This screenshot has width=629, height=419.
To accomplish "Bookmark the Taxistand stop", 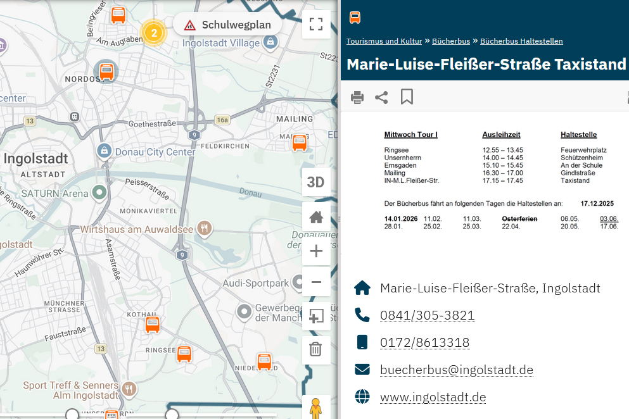I will click(407, 97).
